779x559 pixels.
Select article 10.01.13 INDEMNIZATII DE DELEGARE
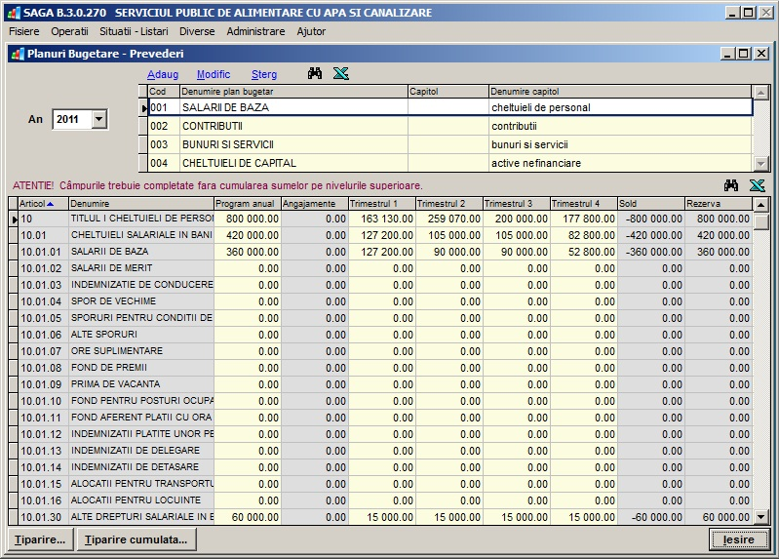point(384,451)
